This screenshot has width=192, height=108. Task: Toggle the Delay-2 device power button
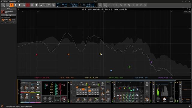pyautogui.click(x=71, y=82)
